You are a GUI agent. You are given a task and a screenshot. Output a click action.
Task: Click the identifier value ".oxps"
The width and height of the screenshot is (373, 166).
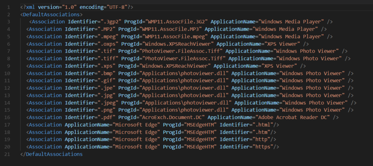[x=108, y=44]
